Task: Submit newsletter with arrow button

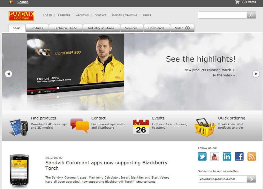Action: (x=251, y=179)
